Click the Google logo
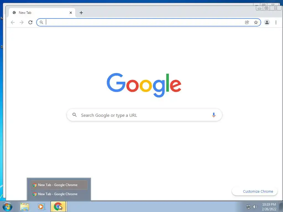 point(144,85)
